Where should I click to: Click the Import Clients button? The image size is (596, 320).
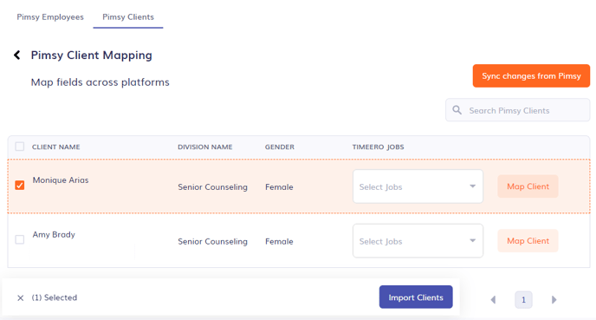[x=416, y=297]
